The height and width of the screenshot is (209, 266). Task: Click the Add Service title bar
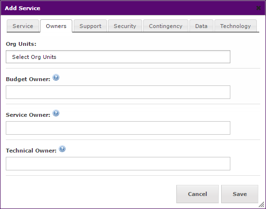(133, 8)
